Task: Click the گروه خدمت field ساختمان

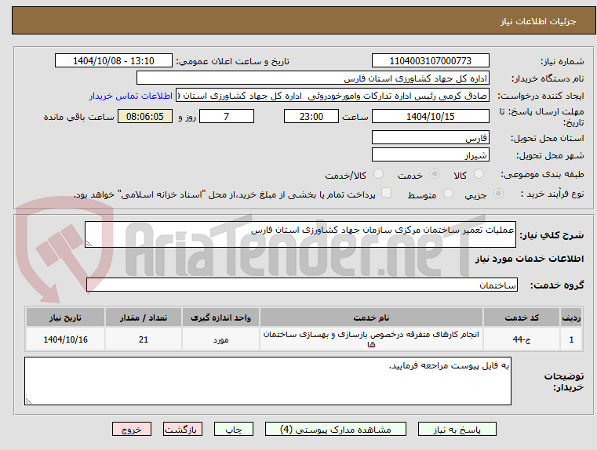Action: 302,285
